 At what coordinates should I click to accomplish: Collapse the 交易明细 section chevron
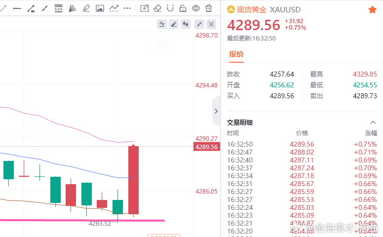[373, 122]
